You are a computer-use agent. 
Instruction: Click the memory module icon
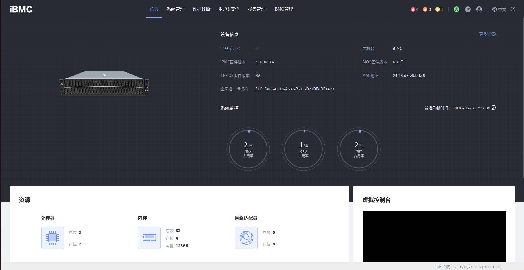pyautogui.click(x=149, y=238)
